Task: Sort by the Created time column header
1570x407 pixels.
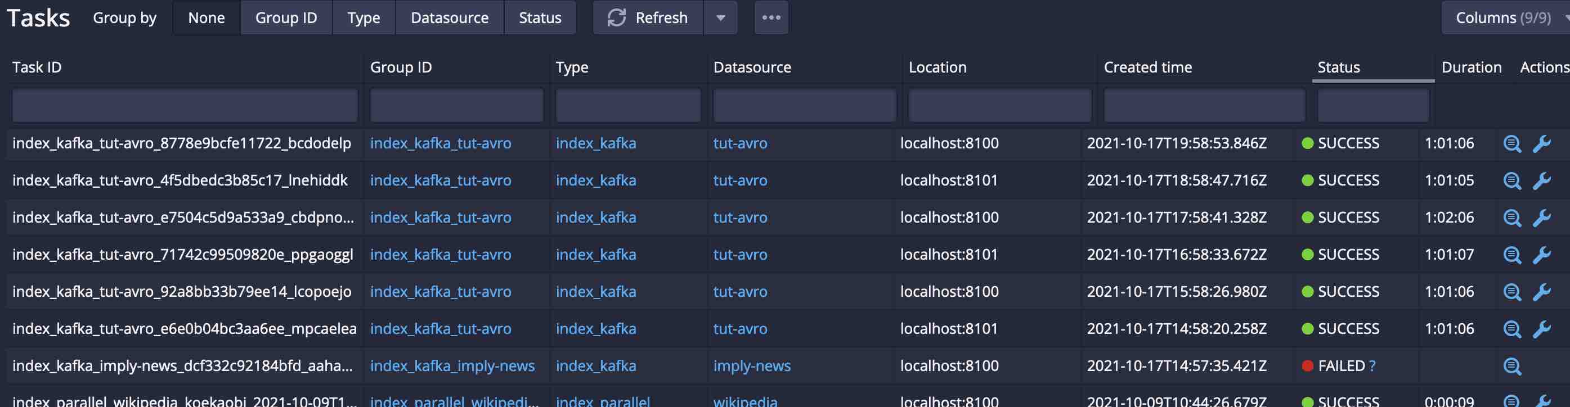Action: point(1147,67)
